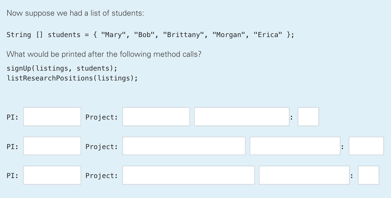Viewport: 391px width, 198px height.
Task: Click the third row PI input field
Action: (x=52, y=175)
